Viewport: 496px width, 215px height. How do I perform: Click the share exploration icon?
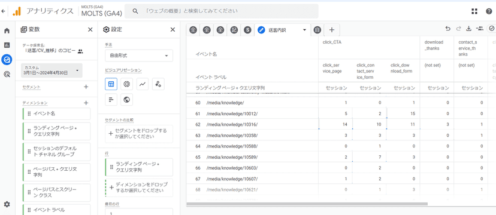pyautogui.click(x=480, y=29)
